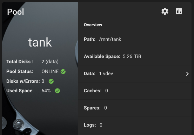Open pool settings gear icon
The image size is (194, 135).
pyautogui.click(x=165, y=11)
